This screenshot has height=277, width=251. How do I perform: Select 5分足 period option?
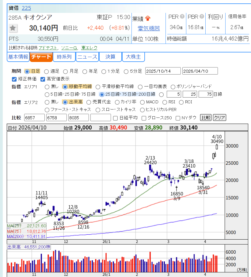tap(126, 71)
